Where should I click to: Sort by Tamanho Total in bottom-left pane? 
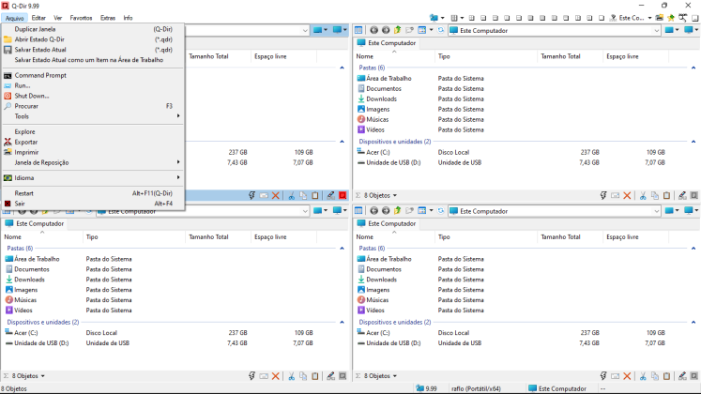[x=218, y=237]
